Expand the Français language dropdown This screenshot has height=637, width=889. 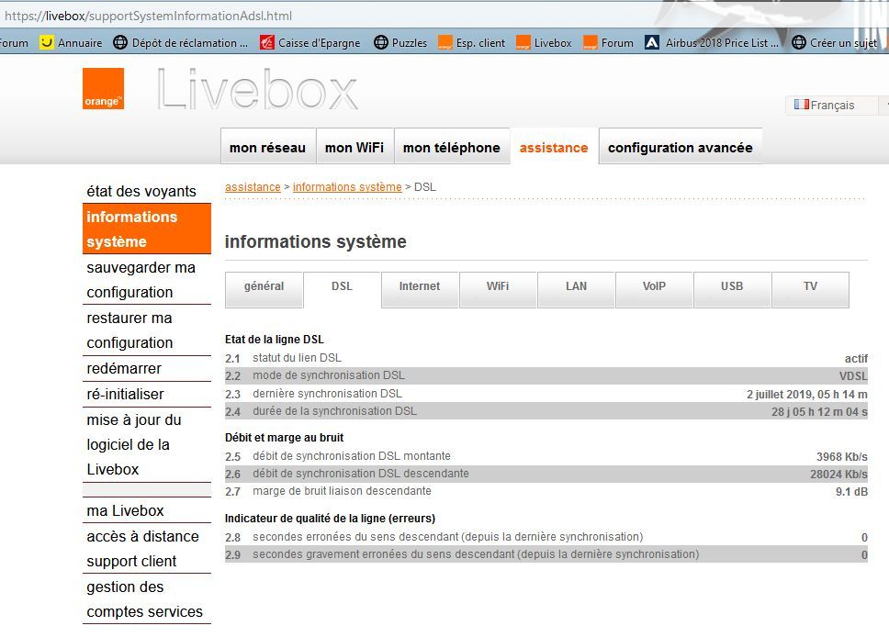834,106
